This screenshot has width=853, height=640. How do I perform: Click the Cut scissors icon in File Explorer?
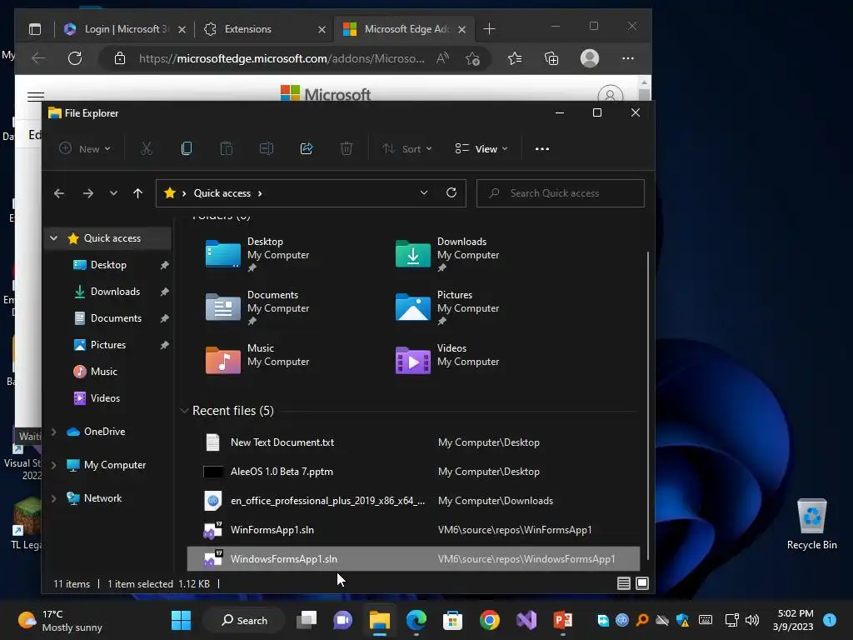(x=147, y=148)
